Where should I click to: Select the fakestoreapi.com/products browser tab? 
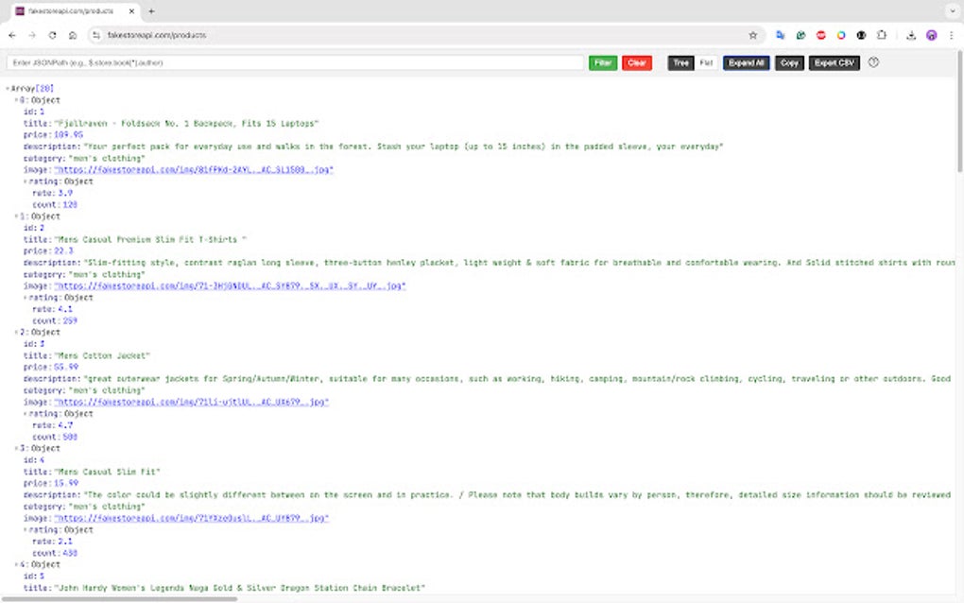[x=66, y=10]
